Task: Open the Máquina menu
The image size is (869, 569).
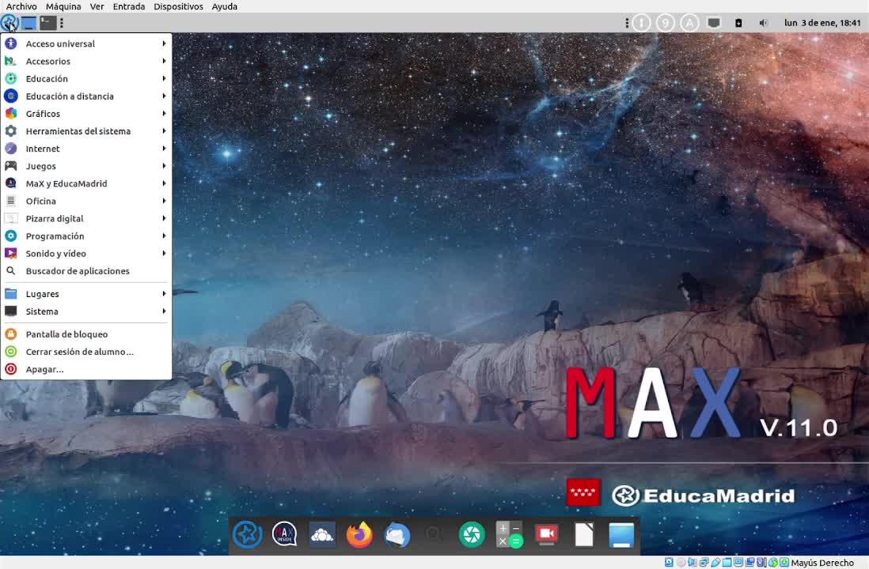Action: (63, 6)
